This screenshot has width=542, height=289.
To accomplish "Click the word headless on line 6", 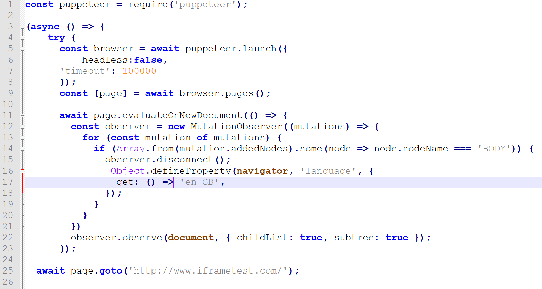I will click(x=105, y=60).
